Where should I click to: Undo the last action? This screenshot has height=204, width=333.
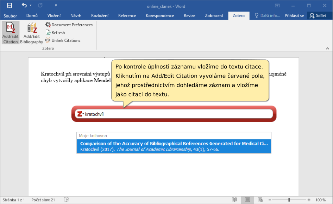coord(24,5)
